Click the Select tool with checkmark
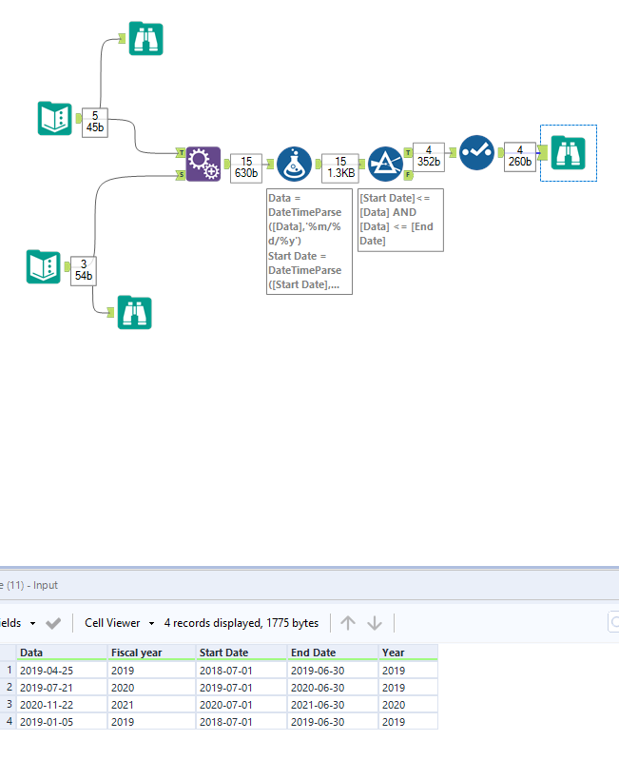 pyautogui.click(x=476, y=152)
